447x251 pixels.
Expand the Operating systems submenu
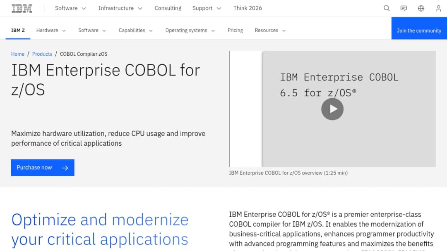[x=190, y=31]
